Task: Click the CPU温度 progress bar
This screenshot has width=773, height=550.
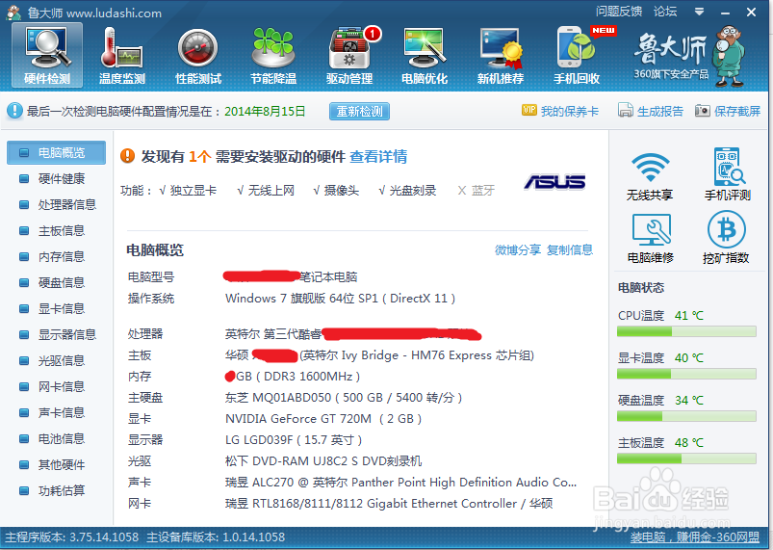Action: [686, 331]
